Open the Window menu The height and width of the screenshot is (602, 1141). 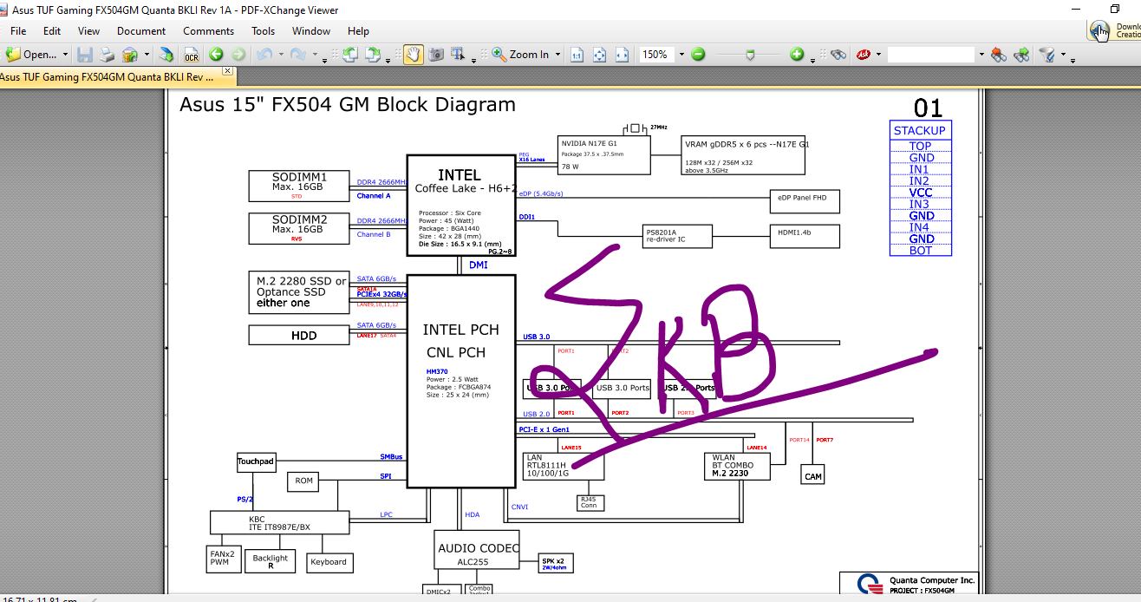coord(311,30)
